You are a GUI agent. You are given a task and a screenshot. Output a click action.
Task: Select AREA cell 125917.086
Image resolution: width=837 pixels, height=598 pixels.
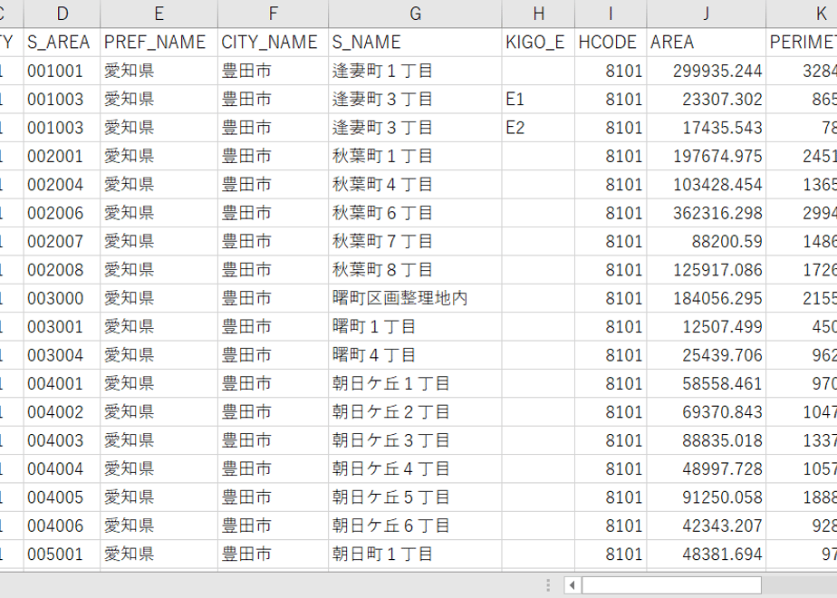(707, 270)
